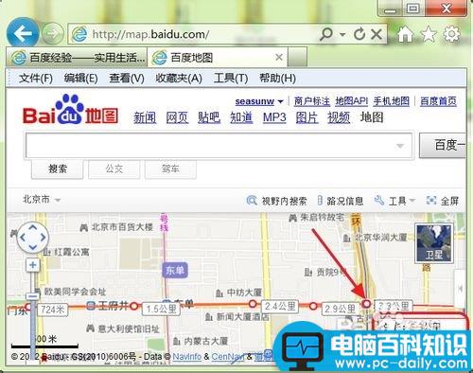473x373 pixels.
Task: Click the 东单 subway station marker
Action: (x=175, y=270)
